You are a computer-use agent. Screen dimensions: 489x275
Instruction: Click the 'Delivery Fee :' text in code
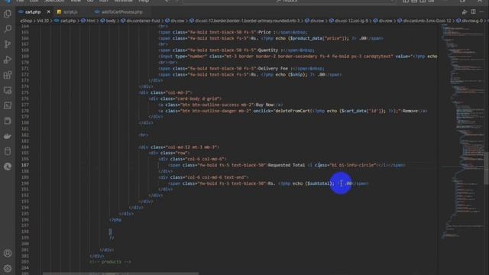tap(274, 68)
